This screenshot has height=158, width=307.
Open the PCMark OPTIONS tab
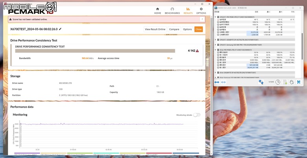[201, 11]
